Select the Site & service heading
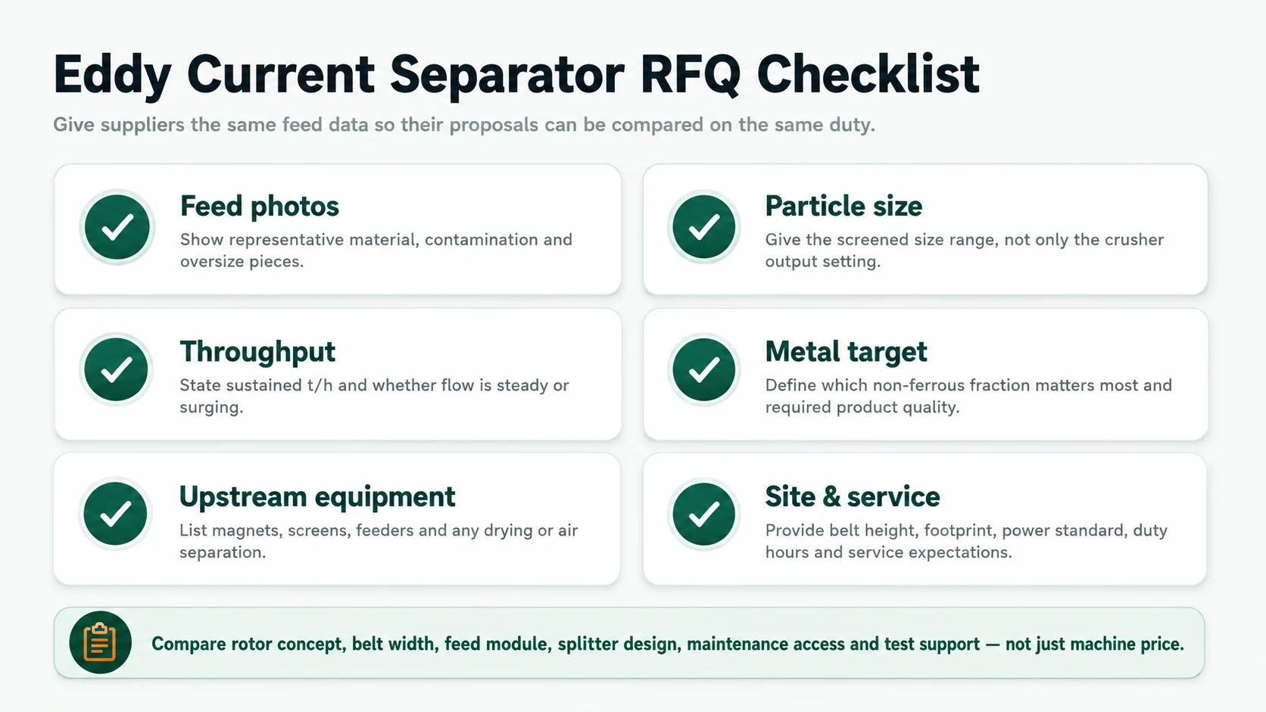 (853, 497)
